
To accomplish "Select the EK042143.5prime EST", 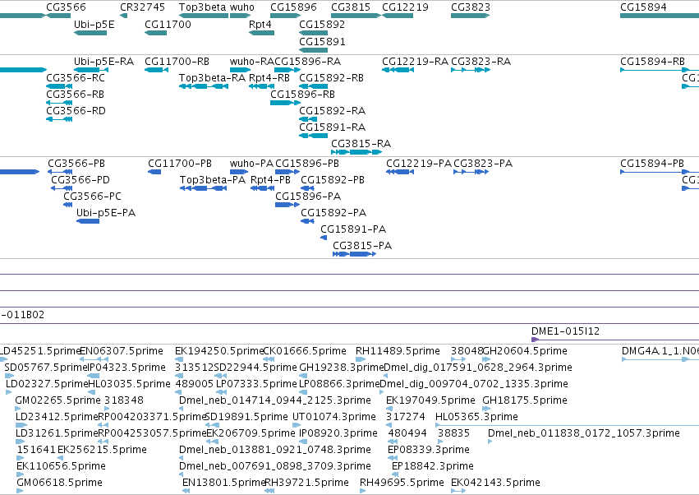I will (x=495, y=483).
